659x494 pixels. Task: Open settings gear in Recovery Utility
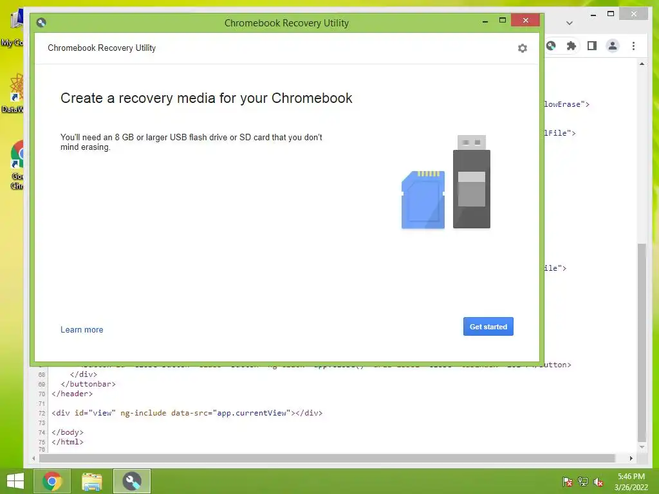point(522,48)
